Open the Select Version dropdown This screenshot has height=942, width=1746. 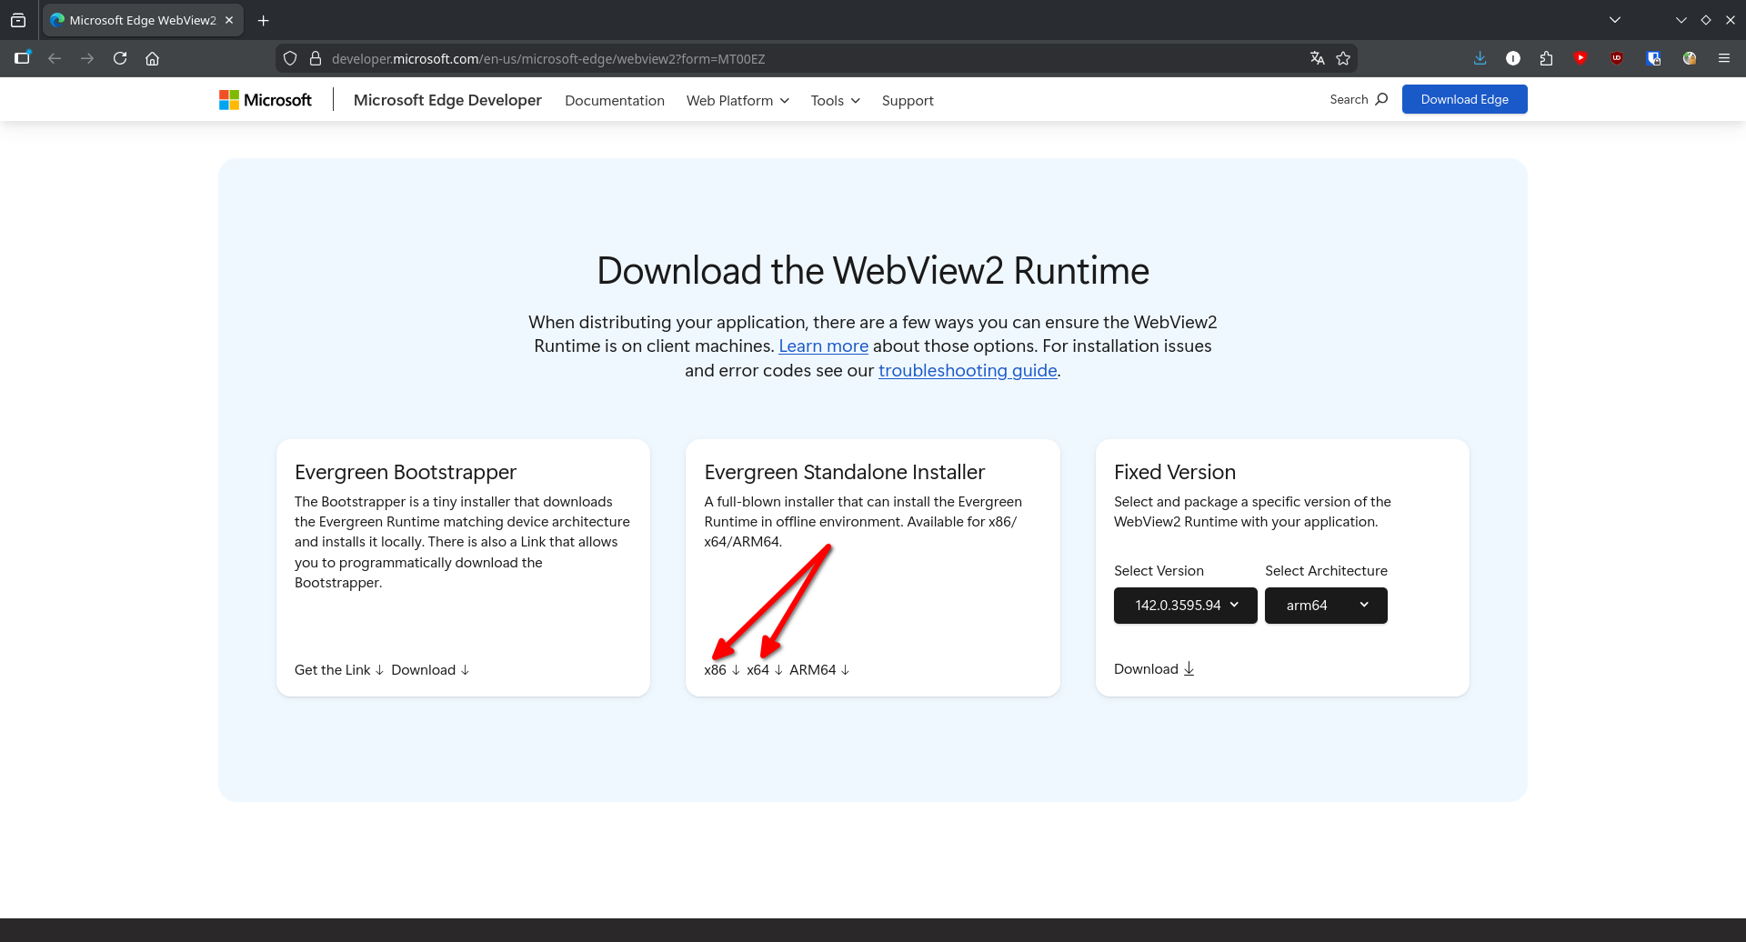click(x=1185, y=606)
